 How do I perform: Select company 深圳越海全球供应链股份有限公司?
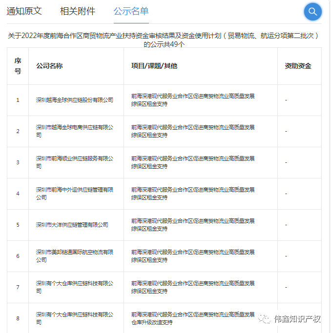coord(75,100)
